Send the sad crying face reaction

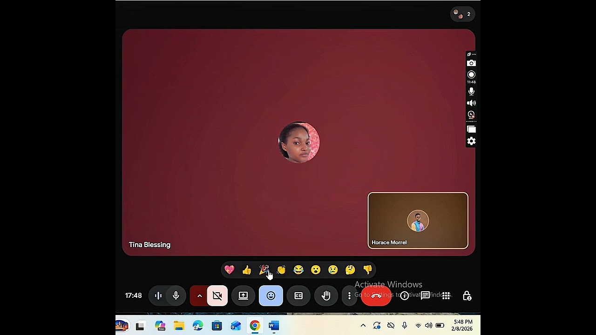pyautogui.click(x=333, y=269)
